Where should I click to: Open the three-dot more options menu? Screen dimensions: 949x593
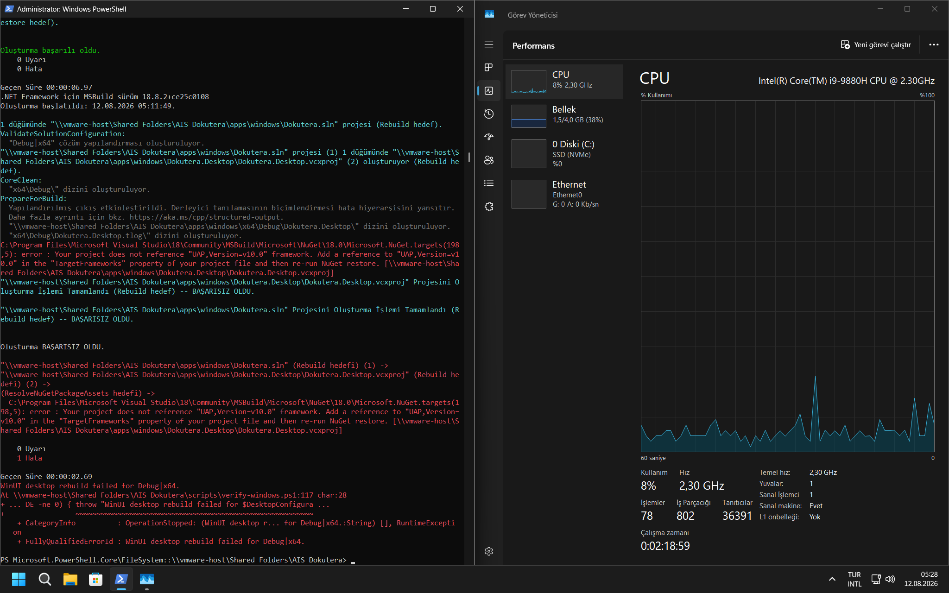[x=934, y=45]
